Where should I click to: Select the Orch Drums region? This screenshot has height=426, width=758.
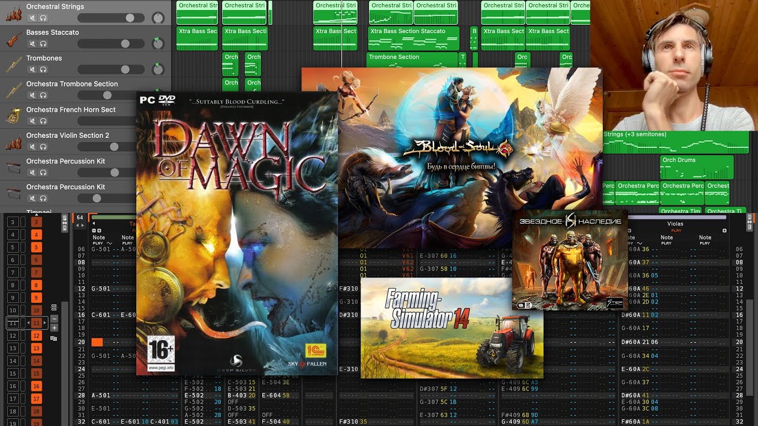click(696, 167)
